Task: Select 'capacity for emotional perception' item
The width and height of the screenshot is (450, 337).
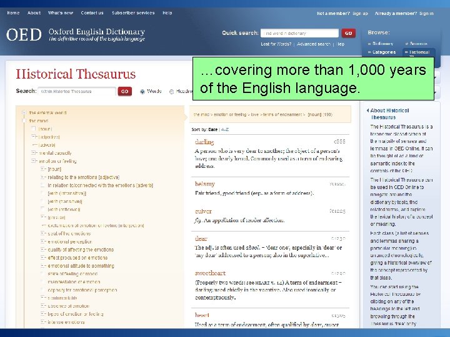Action: click(x=82, y=290)
